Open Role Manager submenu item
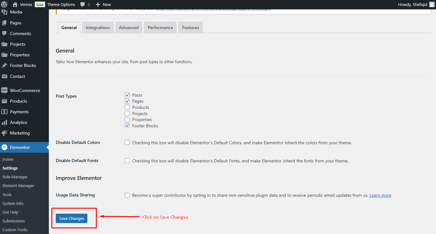 click(15, 177)
